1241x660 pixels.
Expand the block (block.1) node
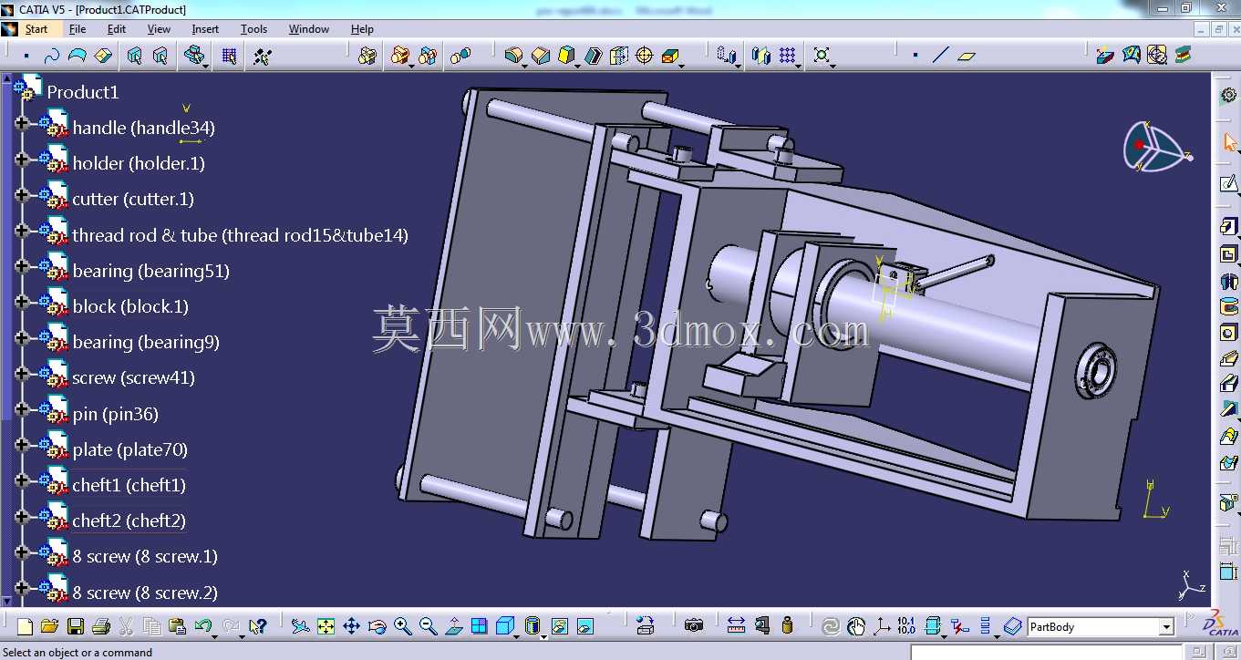[x=22, y=301]
